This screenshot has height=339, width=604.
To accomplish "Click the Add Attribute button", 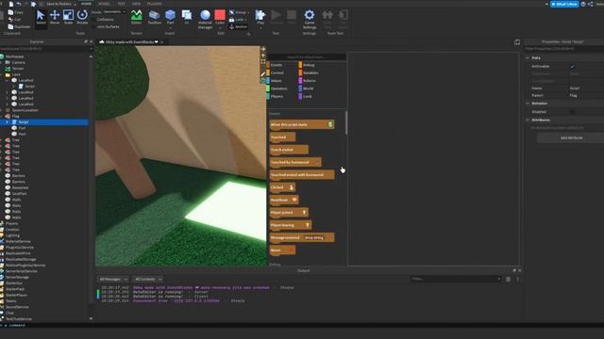I will coord(572,137).
